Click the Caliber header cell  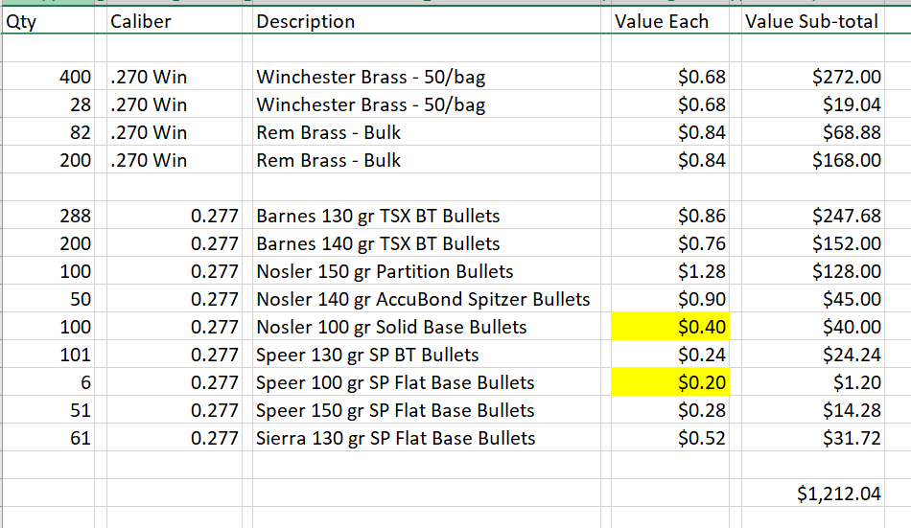[x=177, y=21]
